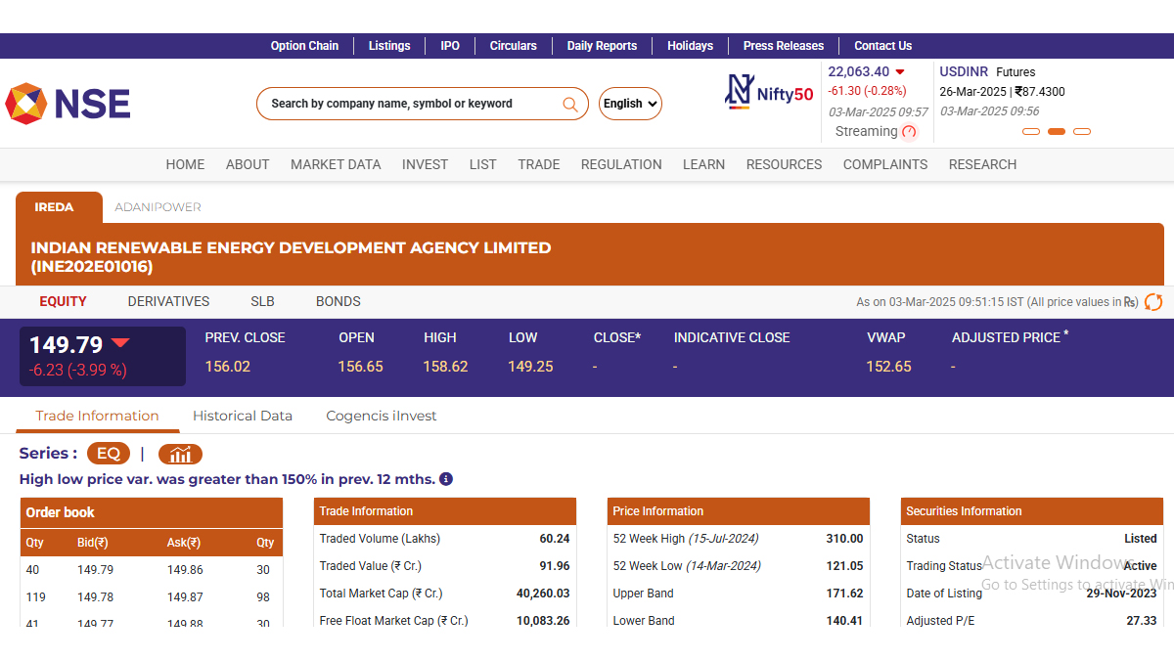Click the Date of Listing 29-Nov-2023
1174x660 pixels.
(1121, 594)
